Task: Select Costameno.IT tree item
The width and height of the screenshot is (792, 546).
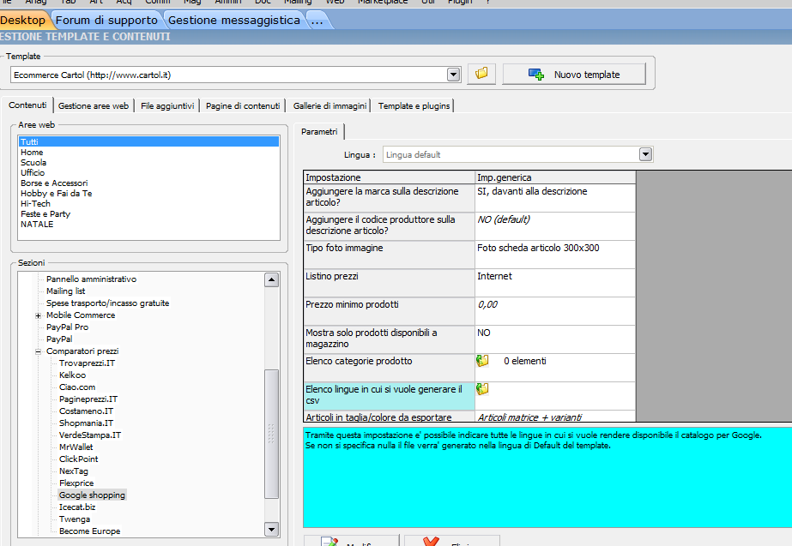Action: pyautogui.click(x=86, y=411)
